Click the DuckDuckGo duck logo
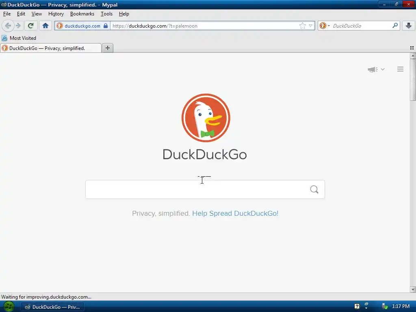This screenshot has height=312, width=416. pyautogui.click(x=206, y=118)
